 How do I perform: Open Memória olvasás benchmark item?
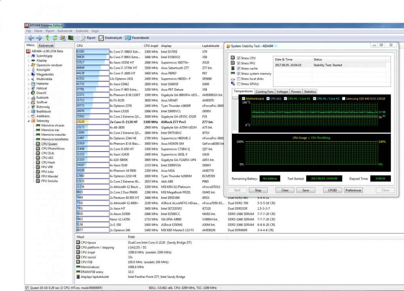coord(50,126)
